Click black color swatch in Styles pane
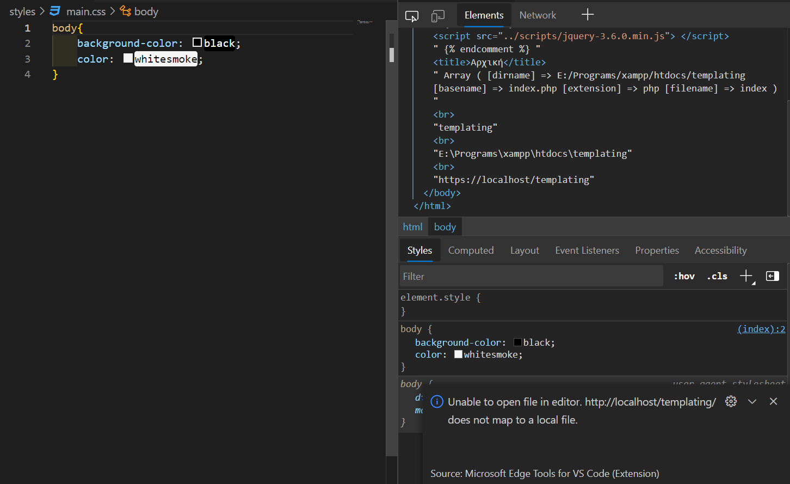Screen dimensions: 790x484 [518, 342]
